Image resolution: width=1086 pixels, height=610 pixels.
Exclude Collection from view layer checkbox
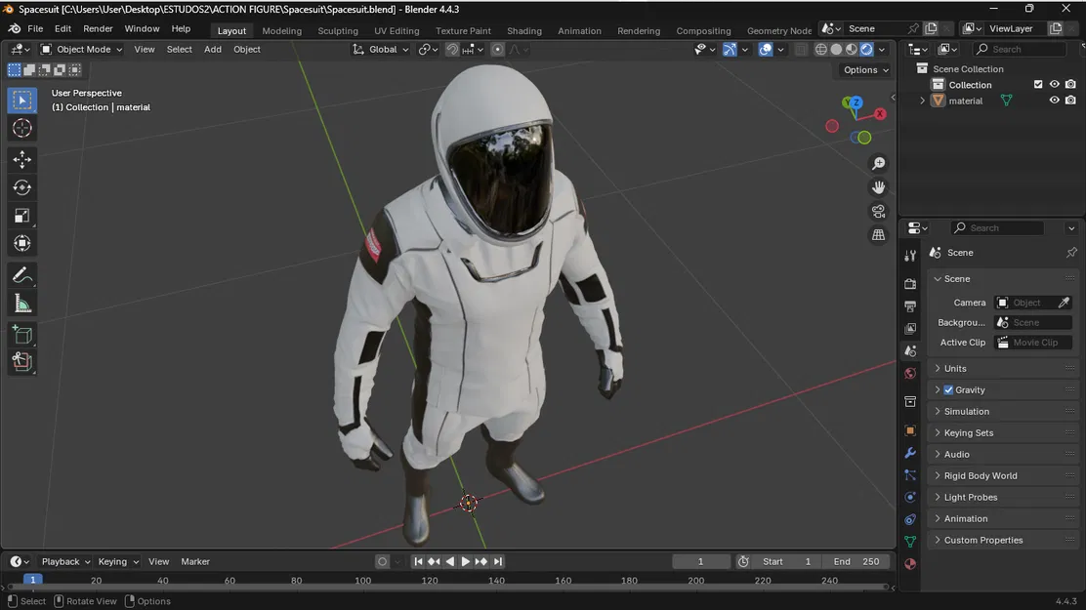tap(1038, 85)
